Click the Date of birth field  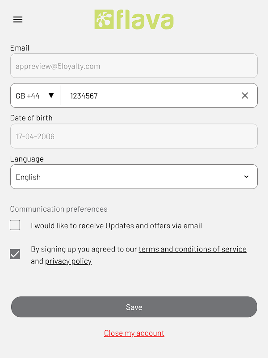pyautogui.click(x=134, y=136)
